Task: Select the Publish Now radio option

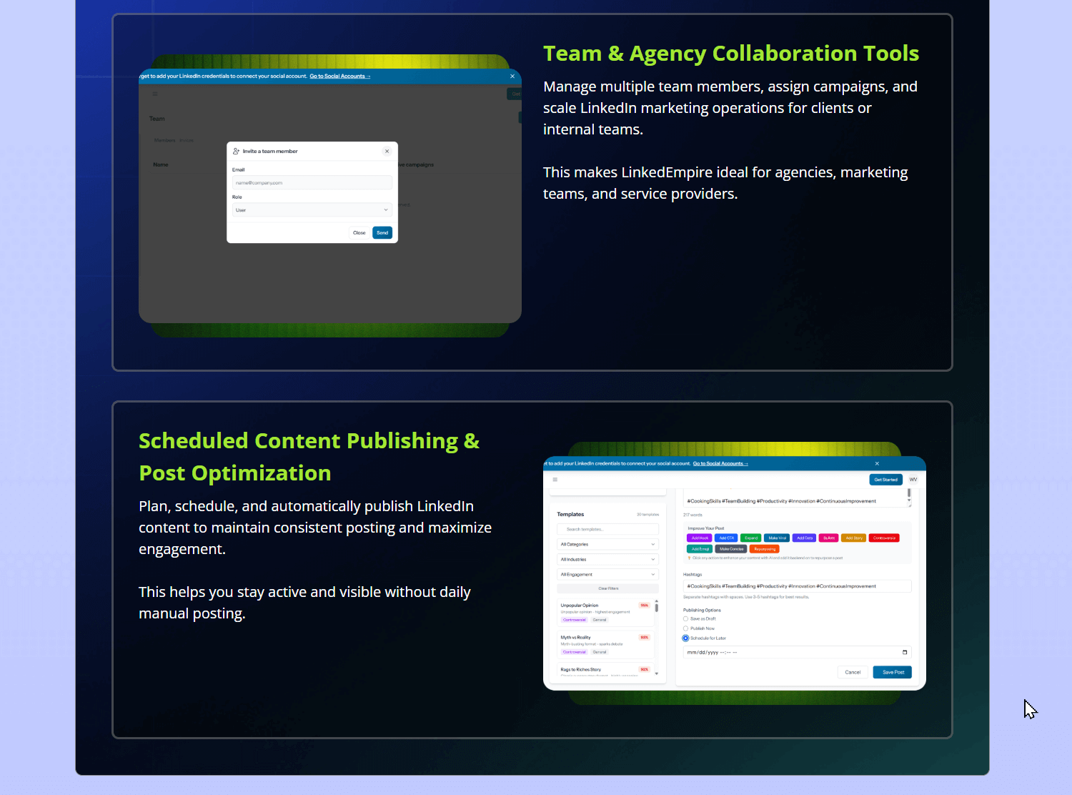Action: (686, 628)
